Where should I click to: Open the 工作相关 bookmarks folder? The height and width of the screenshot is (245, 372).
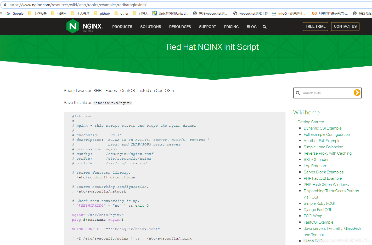37,13
